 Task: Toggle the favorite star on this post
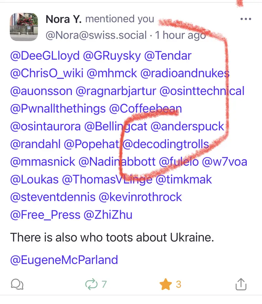coord(166,284)
